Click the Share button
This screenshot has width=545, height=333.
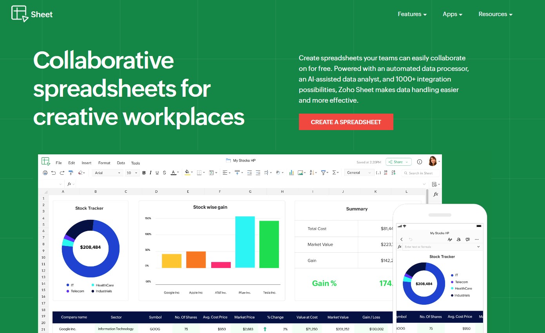[x=398, y=162]
